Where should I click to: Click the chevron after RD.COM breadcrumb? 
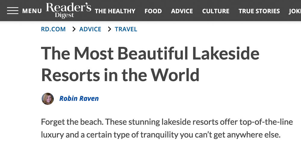[73, 29]
